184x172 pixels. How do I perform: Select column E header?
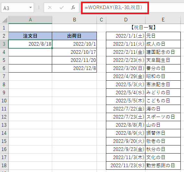tap(163, 20)
